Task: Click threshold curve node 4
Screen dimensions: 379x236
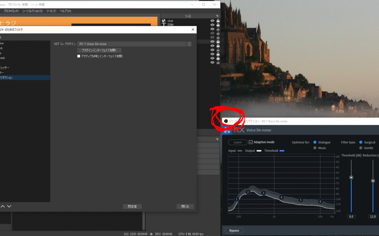Action: coord(281,197)
